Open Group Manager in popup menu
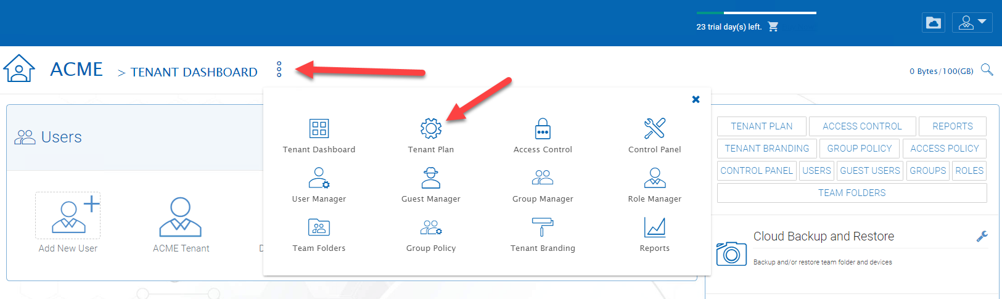This screenshot has height=299, width=1002. point(543,184)
